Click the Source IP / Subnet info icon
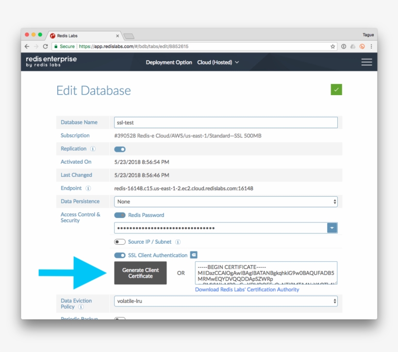 click(178, 242)
